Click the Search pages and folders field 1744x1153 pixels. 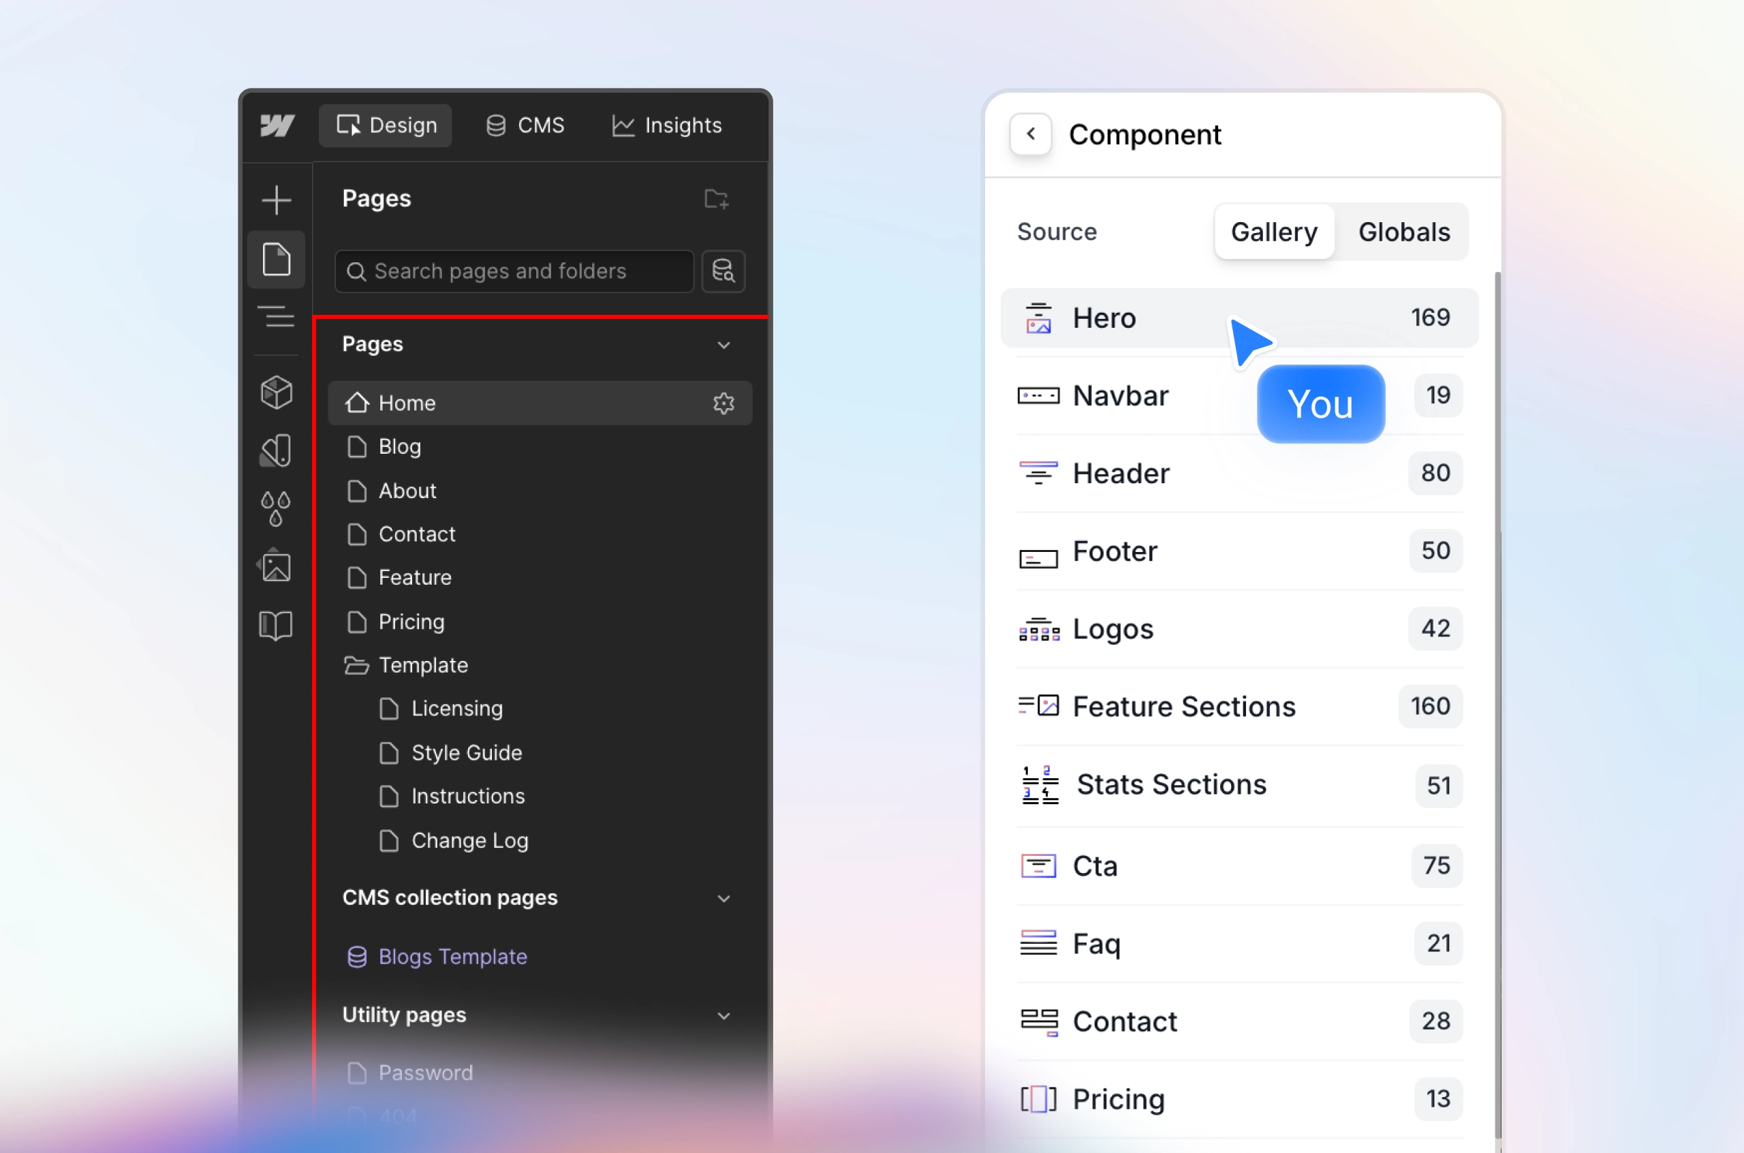click(514, 271)
